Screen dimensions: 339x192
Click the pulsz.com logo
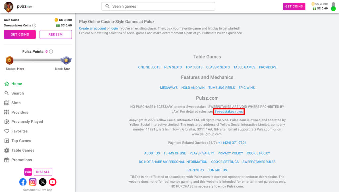coord(24,6)
